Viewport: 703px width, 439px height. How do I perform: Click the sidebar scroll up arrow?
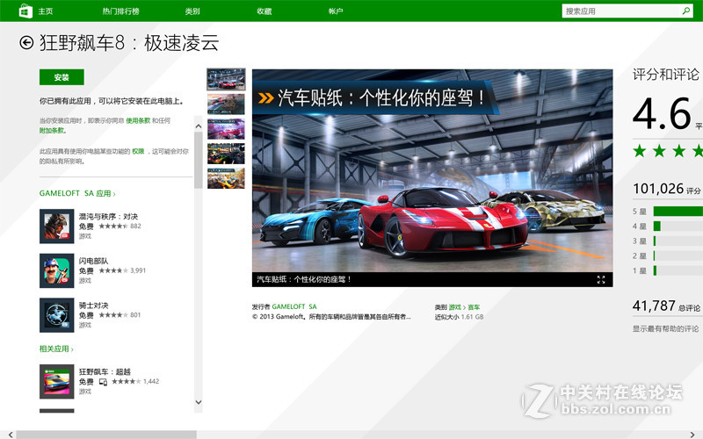click(x=199, y=126)
